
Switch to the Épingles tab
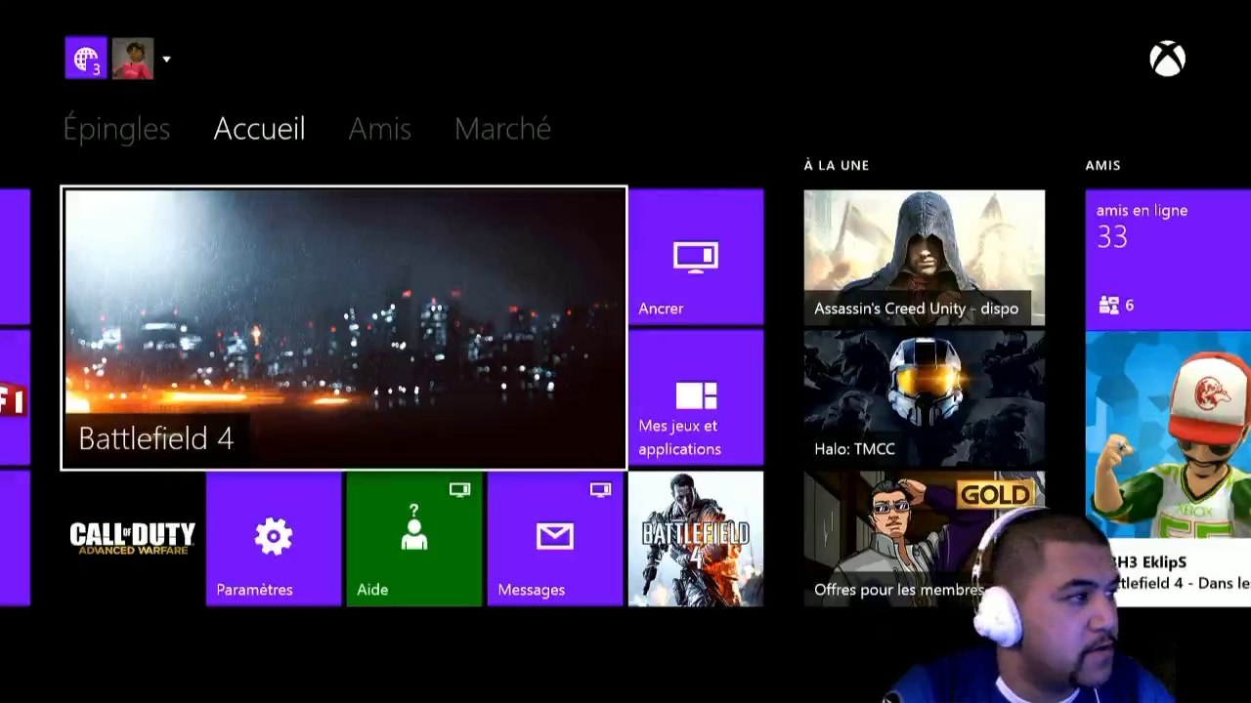pos(116,129)
